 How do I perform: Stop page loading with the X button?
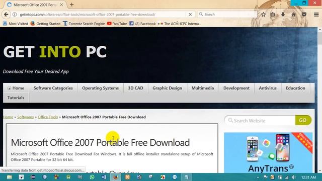point(190,15)
